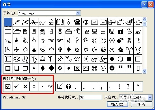Image resolution: width=155 pixels, height=110 pixels.
Task: Pick the recent check mark symbol
Action: pyautogui.click(x=17, y=86)
